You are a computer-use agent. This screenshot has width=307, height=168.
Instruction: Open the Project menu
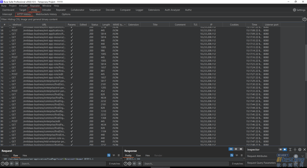point(12,6)
